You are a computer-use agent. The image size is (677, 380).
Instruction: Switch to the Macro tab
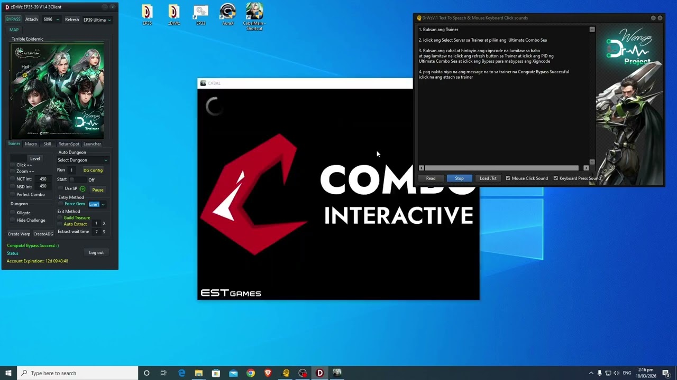[x=31, y=144]
